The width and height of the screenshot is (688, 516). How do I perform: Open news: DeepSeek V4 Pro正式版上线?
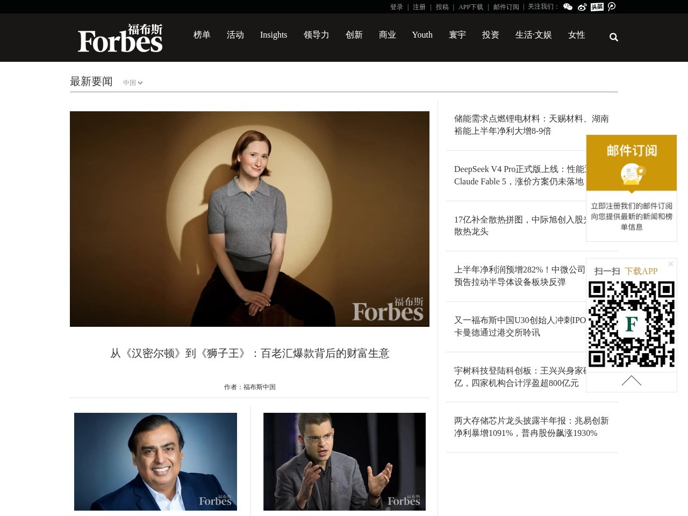[x=520, y=175]
